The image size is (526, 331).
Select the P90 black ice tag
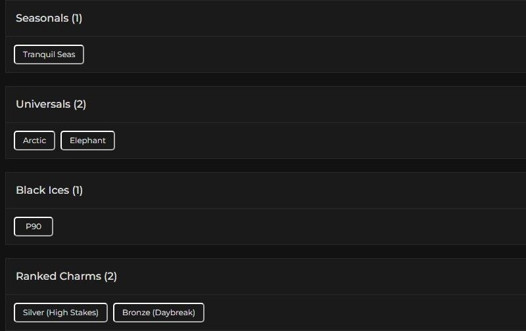point(34,227)
